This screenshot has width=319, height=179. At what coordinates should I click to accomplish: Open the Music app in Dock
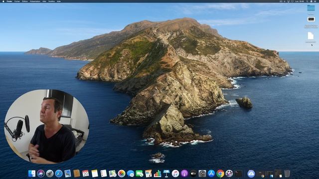coord(175,174)
